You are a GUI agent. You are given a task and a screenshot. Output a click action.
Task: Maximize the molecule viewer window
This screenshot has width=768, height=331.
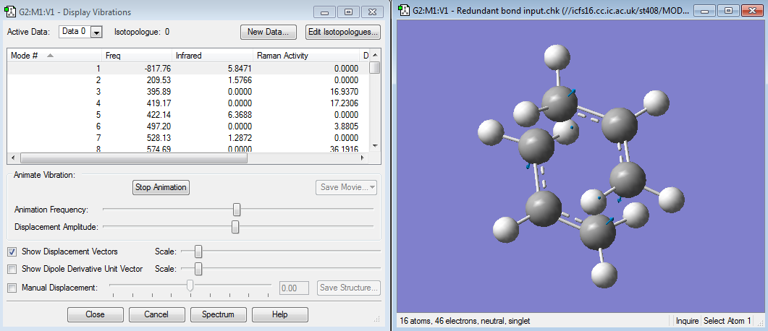pos(729,11)
